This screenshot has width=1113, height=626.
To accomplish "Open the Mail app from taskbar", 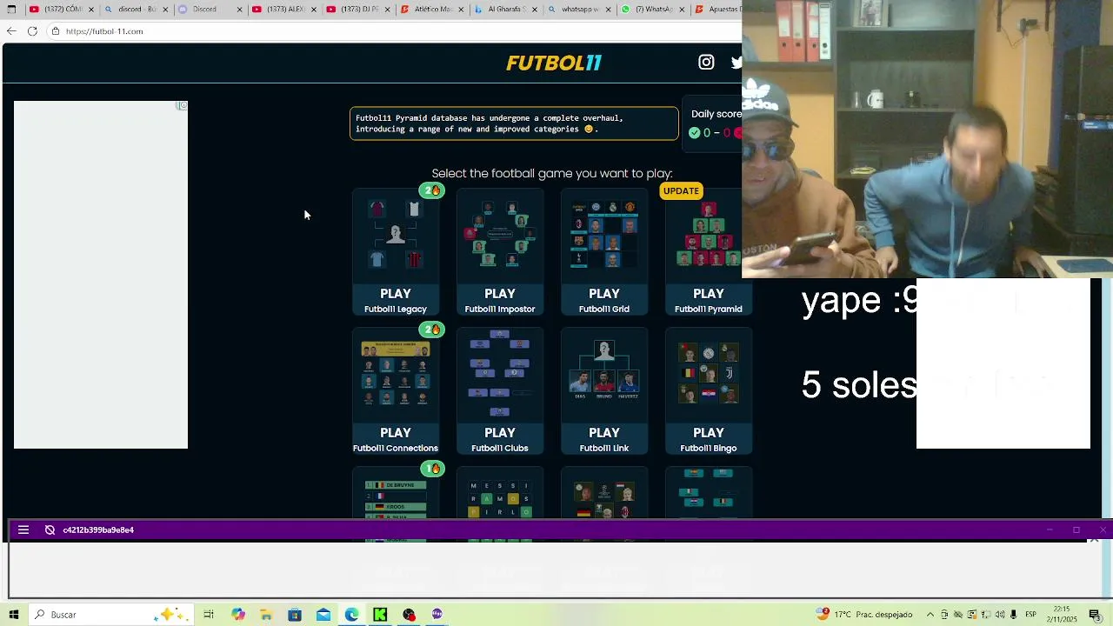I will pyautogui.click(x=323, y=615).
